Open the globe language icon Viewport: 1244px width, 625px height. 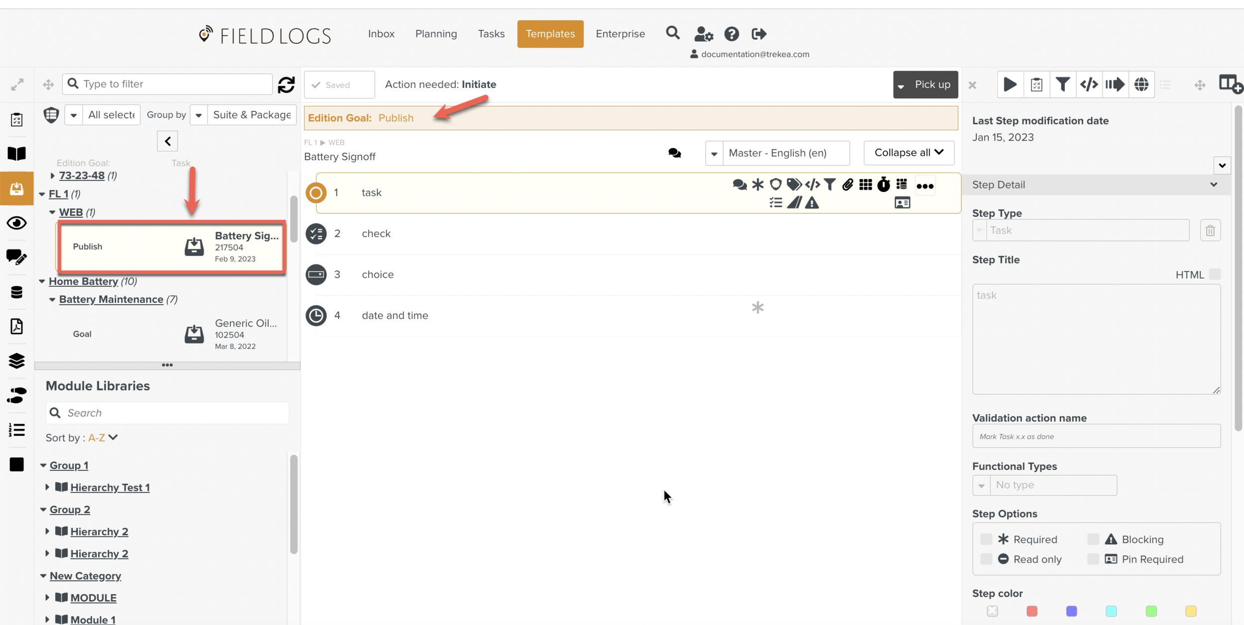tap(1141, 85)
